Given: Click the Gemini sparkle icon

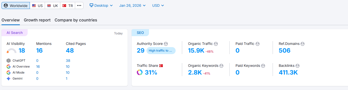Looking at the screenshot, I should point(9,79).
